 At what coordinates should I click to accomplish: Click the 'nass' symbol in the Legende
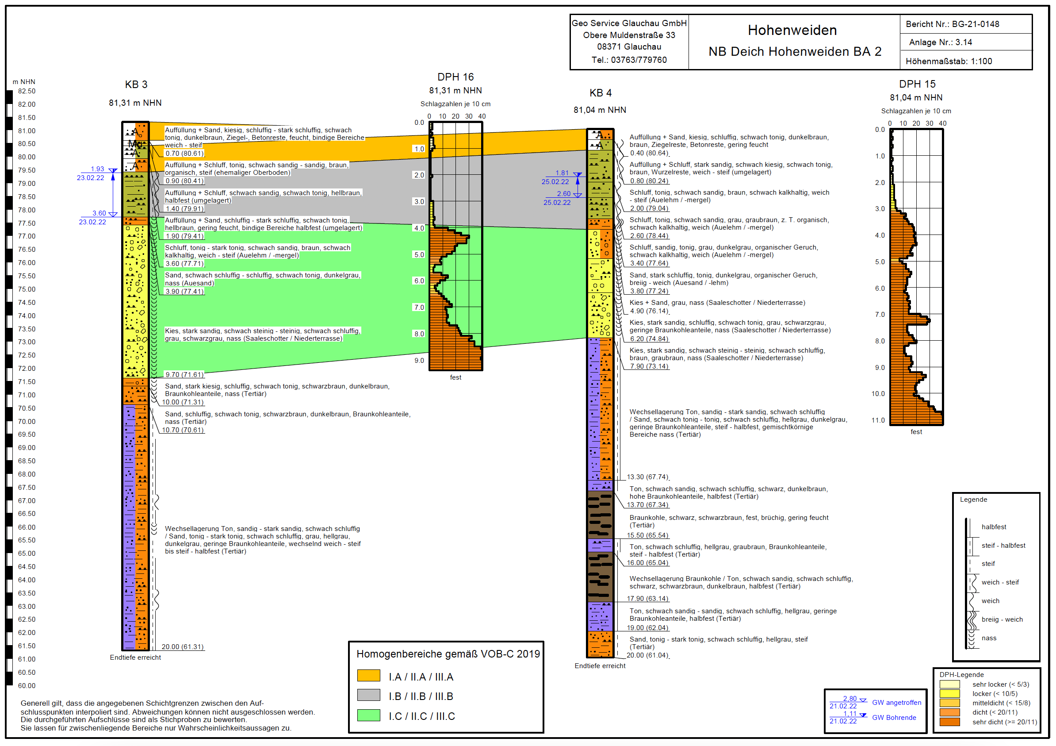click(x=972, y=638)
